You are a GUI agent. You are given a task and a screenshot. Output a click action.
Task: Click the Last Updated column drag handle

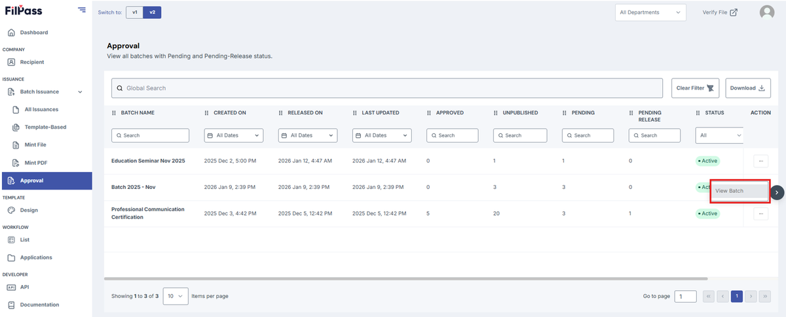[356, 113]
